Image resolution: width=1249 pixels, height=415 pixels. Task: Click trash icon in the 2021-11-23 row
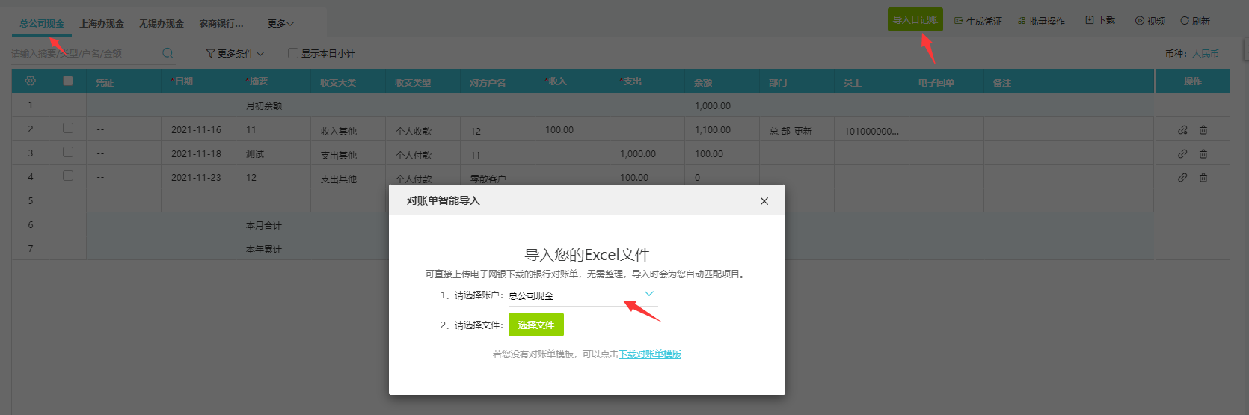tap(1203, 178)
